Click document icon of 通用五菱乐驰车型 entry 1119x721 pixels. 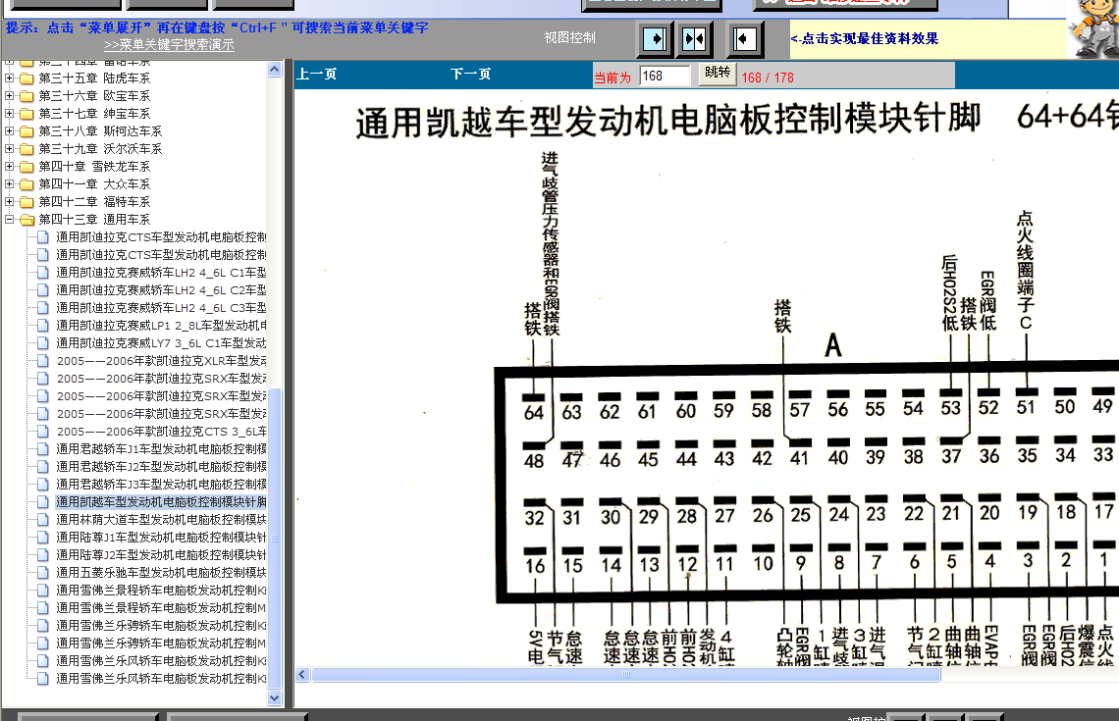[43, 573]
